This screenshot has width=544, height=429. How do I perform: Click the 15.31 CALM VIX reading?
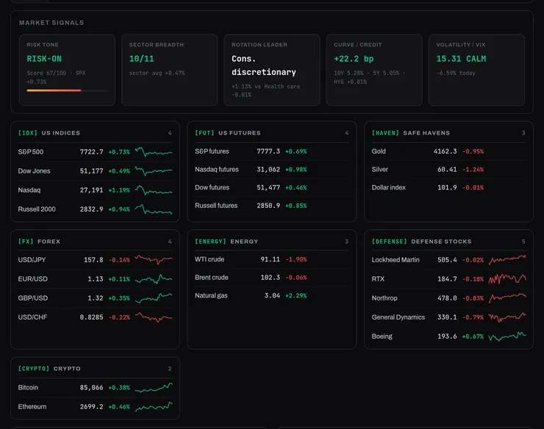(461, 59)
